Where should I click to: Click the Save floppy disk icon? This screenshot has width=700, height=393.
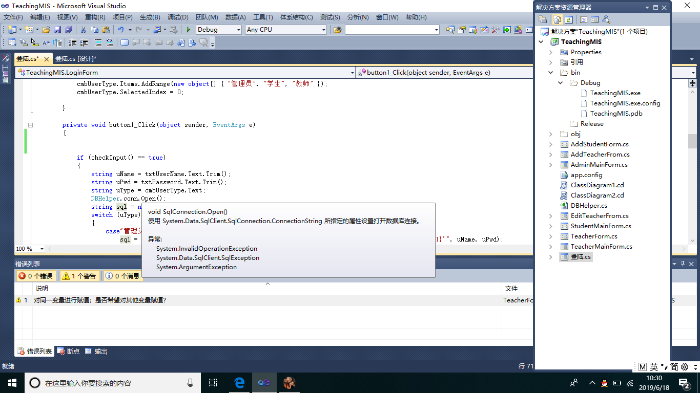click(x=57, y=30)
